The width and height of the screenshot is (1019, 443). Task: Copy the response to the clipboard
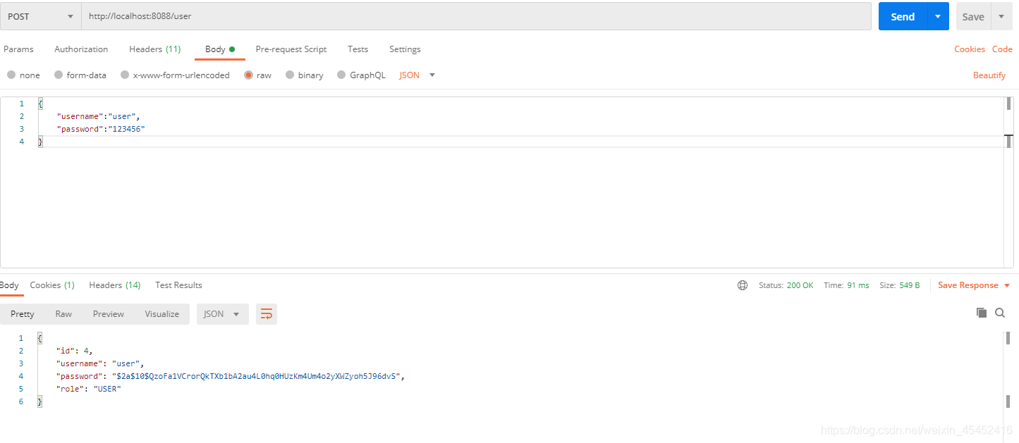point(981,313)
